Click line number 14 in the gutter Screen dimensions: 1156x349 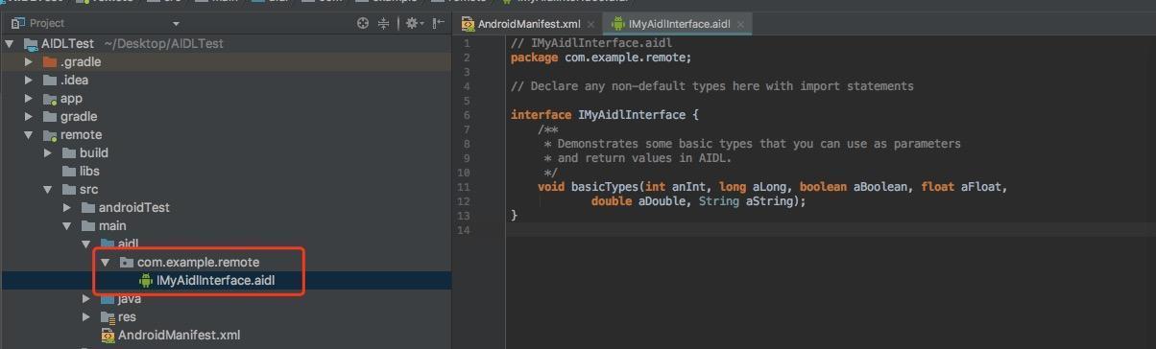pyautogui.click(x=464, y=230)
